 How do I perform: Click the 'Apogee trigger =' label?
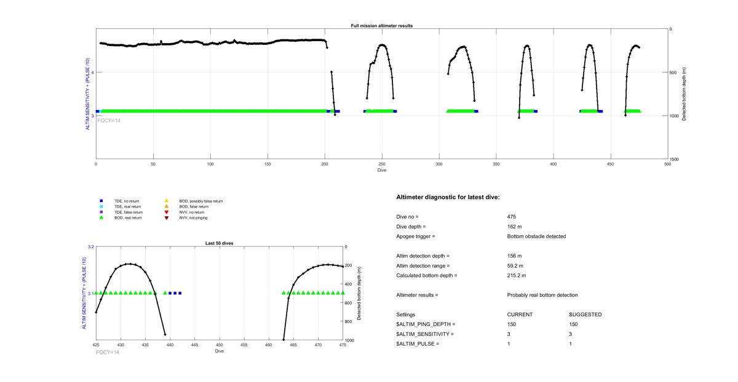[x=416, y=236]
